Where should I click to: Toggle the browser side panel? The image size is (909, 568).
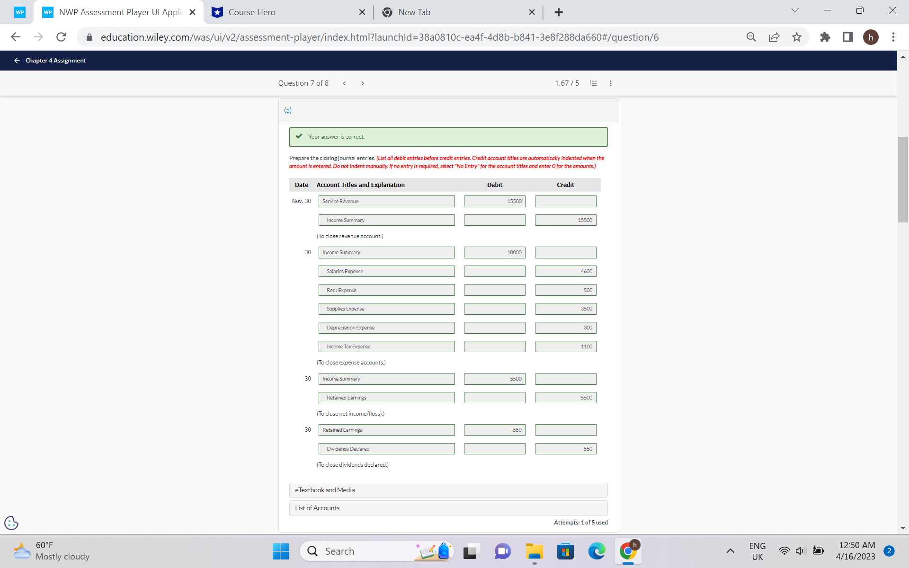click(848, 37)
